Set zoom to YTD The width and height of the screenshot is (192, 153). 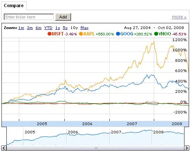(x=48, y=28)
